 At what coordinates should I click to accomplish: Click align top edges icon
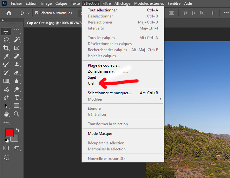[185, 13]
